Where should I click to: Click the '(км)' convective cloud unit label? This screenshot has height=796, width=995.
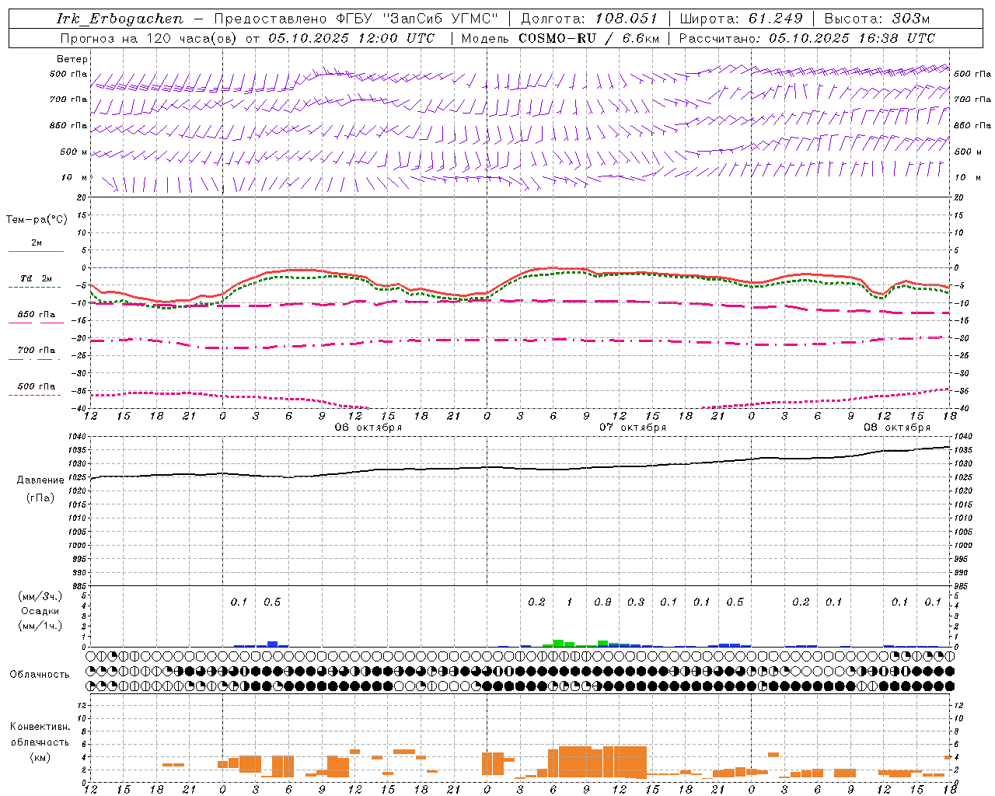tap(40, 757)
